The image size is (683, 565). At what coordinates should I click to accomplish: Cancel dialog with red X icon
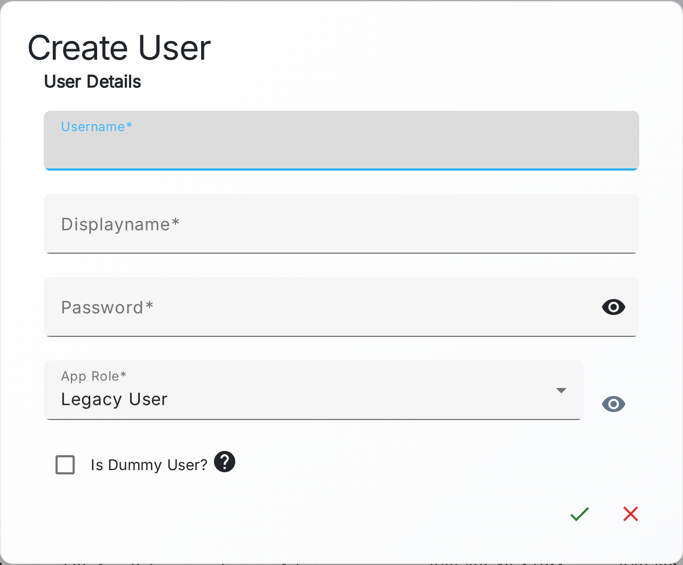click(x=631, y=514)
